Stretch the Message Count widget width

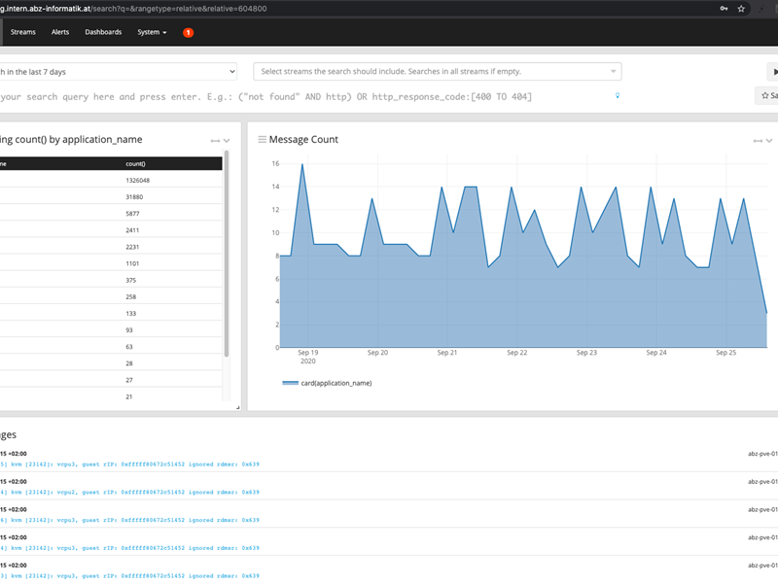(757, 141)
